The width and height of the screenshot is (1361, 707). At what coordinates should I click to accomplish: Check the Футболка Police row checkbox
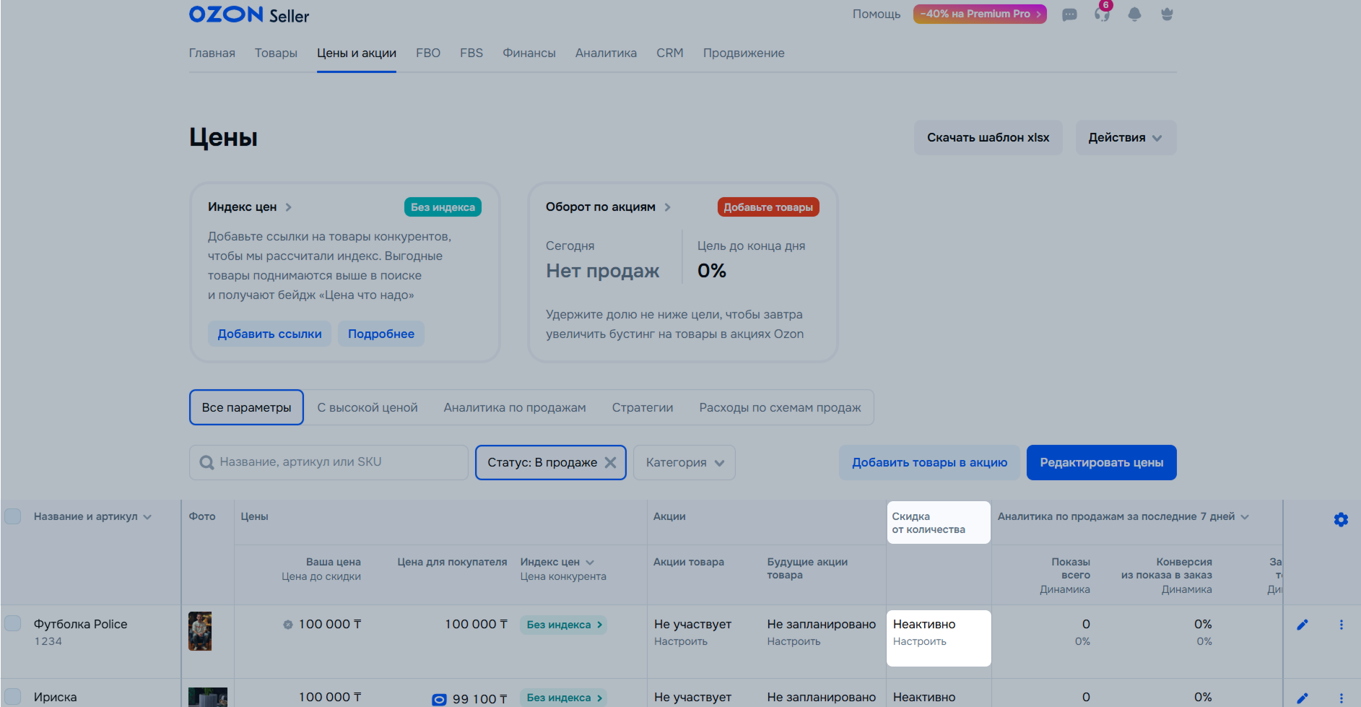pos(13,623)
